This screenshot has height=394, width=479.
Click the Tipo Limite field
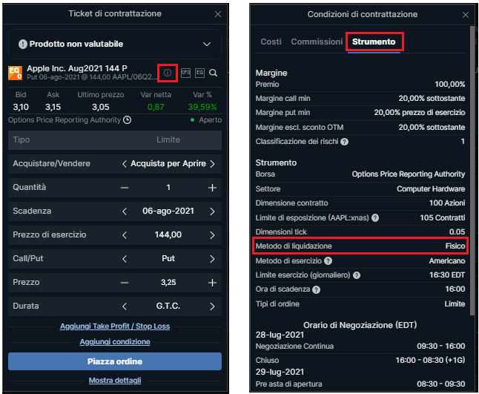(x=115, y=140)
